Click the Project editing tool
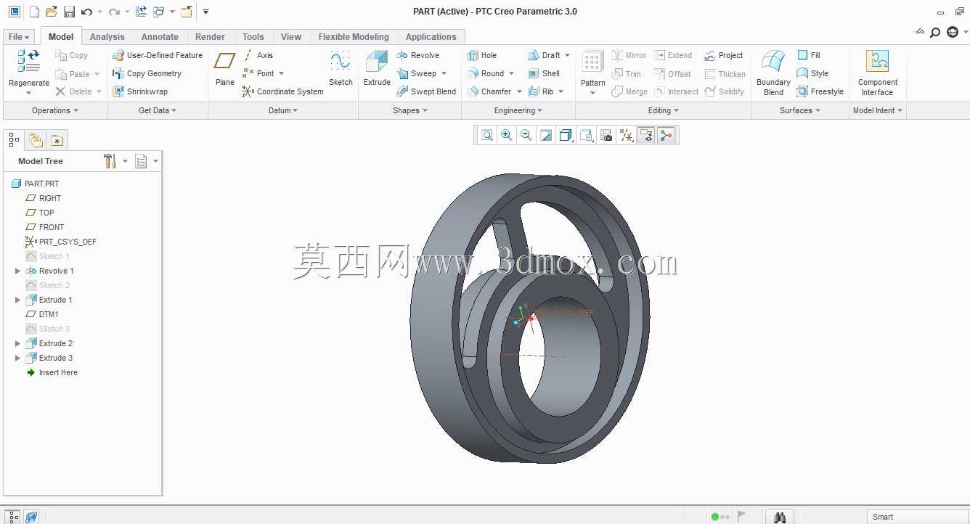The height and width of the screenshot is (524, 970). coord(724,55)
